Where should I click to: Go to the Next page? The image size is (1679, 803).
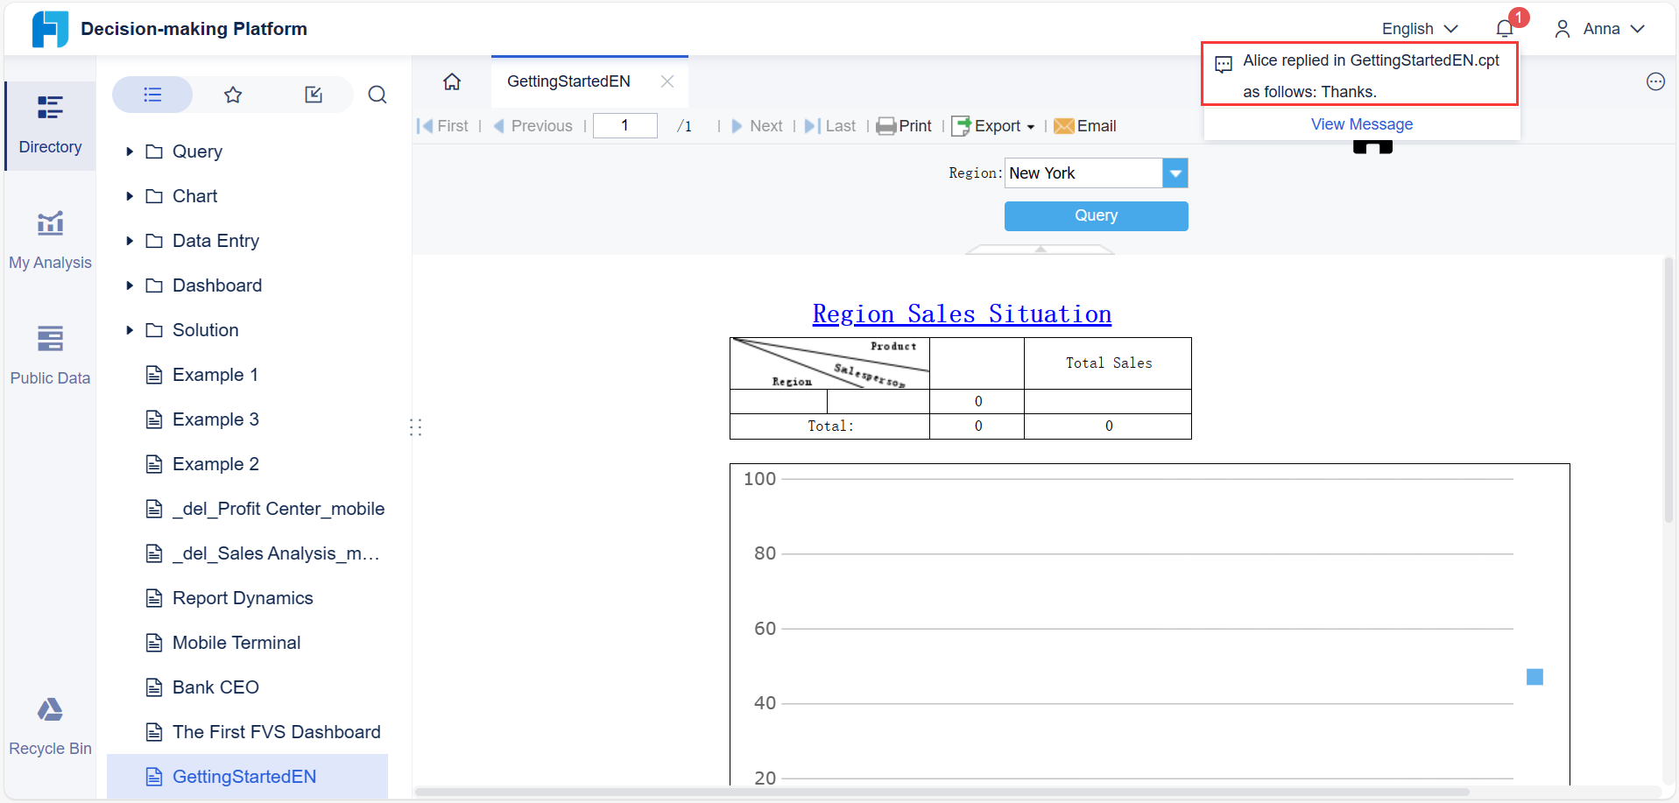coord(757,126)
